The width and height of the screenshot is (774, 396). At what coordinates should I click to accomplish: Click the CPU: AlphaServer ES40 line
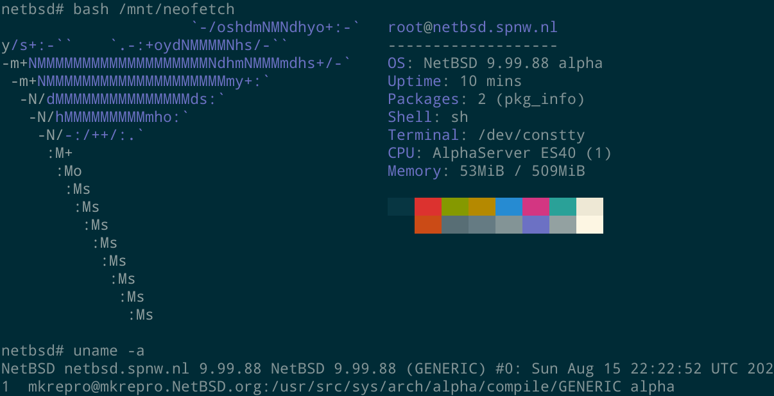pyautogui.click(x=499, y=153)
